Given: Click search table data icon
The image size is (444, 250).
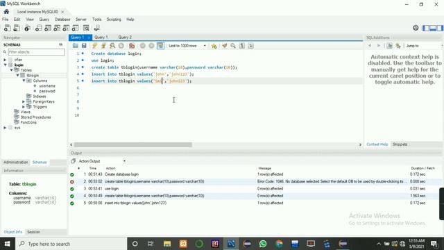Looking at the screenshot, I should (86, 28).
